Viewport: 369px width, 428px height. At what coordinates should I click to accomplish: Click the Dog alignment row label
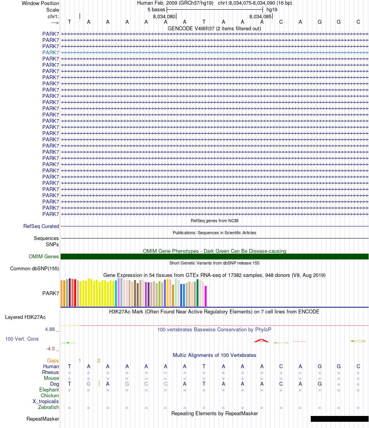(x=55, y=384)
